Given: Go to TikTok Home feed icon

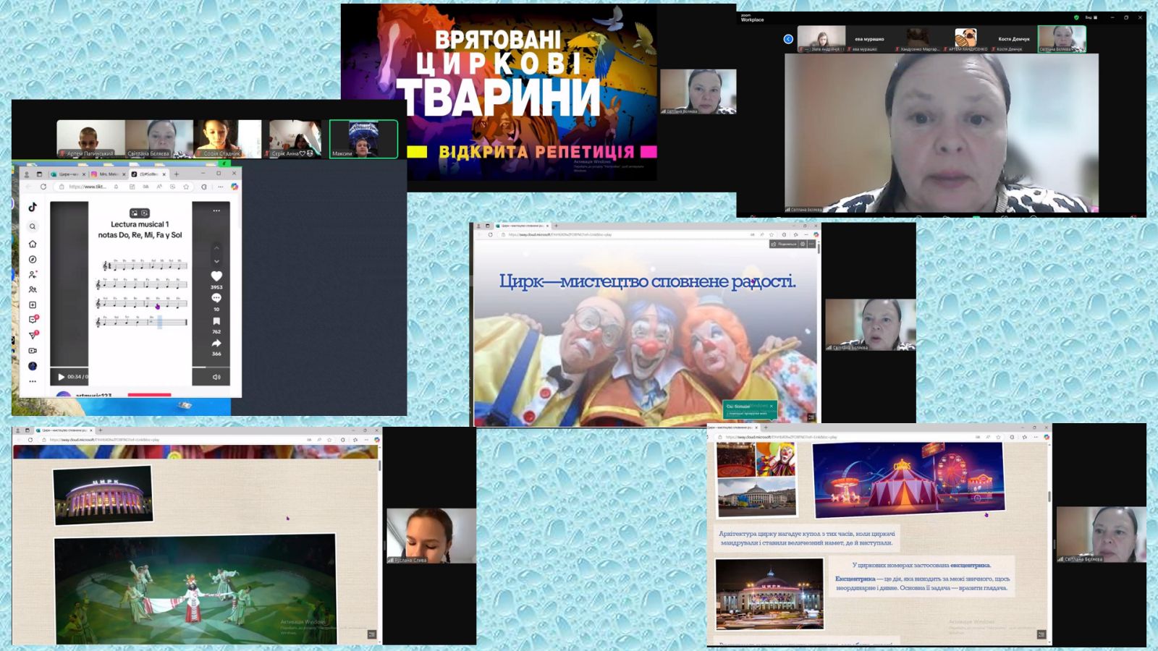Looking at the screenshot, I should click(x=33, y=244).
